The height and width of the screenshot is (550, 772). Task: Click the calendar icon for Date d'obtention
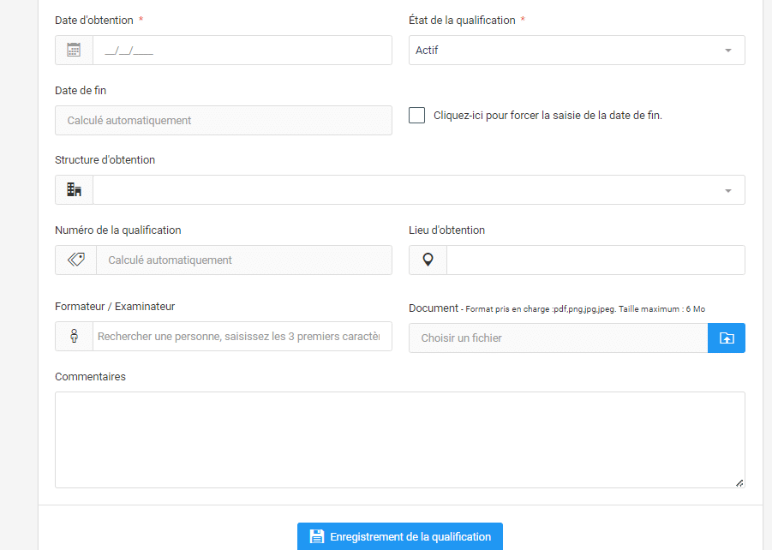[74, 50]
